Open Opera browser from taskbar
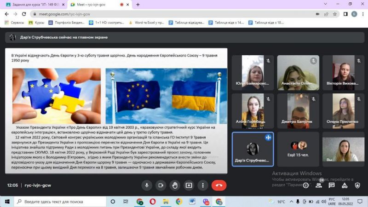 coord(153,201)
